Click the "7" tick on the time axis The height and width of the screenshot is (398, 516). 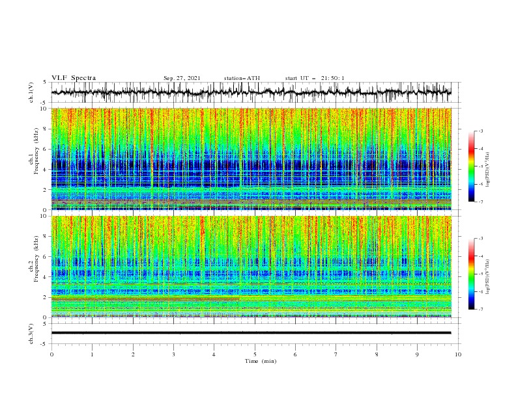pos(336,354)
